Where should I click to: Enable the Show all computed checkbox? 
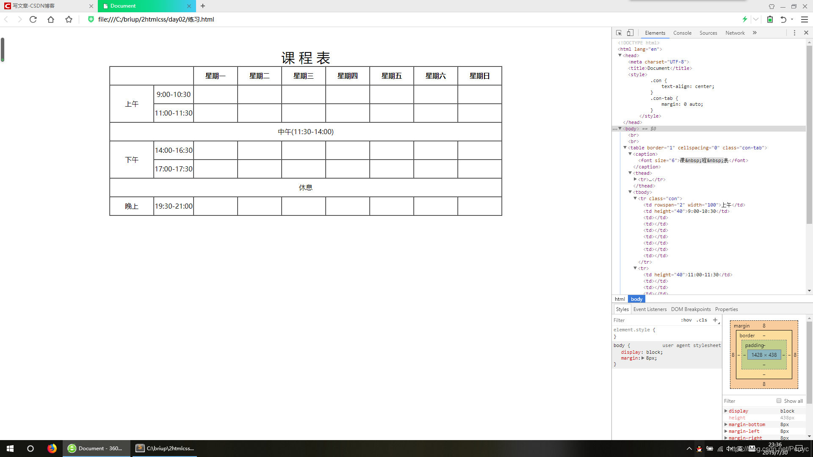[x=779, y=401]
